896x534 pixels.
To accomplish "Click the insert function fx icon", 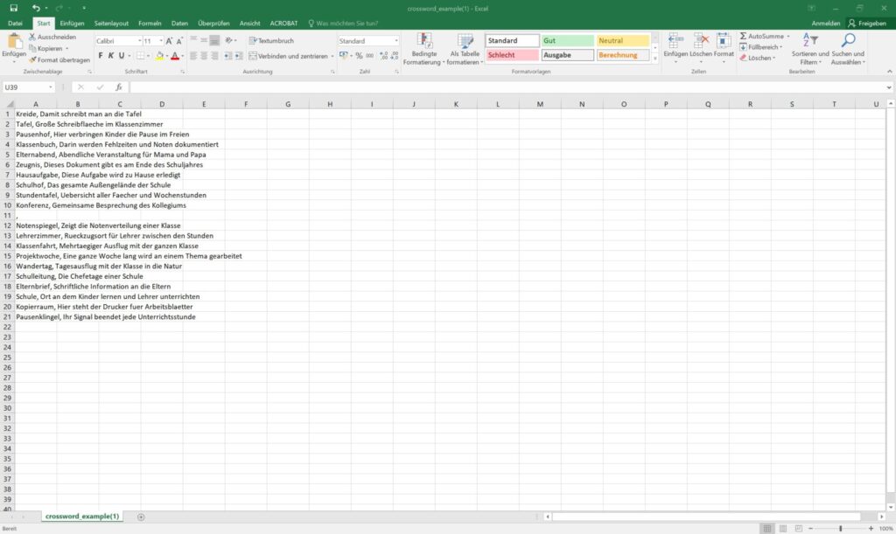I will (119, 87).
